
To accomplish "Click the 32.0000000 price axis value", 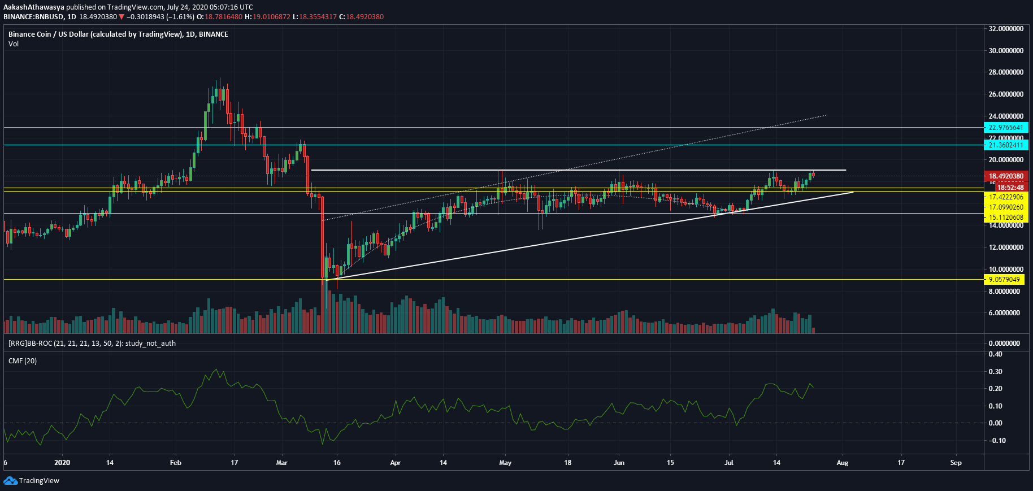I will (x=1006, y=29).
